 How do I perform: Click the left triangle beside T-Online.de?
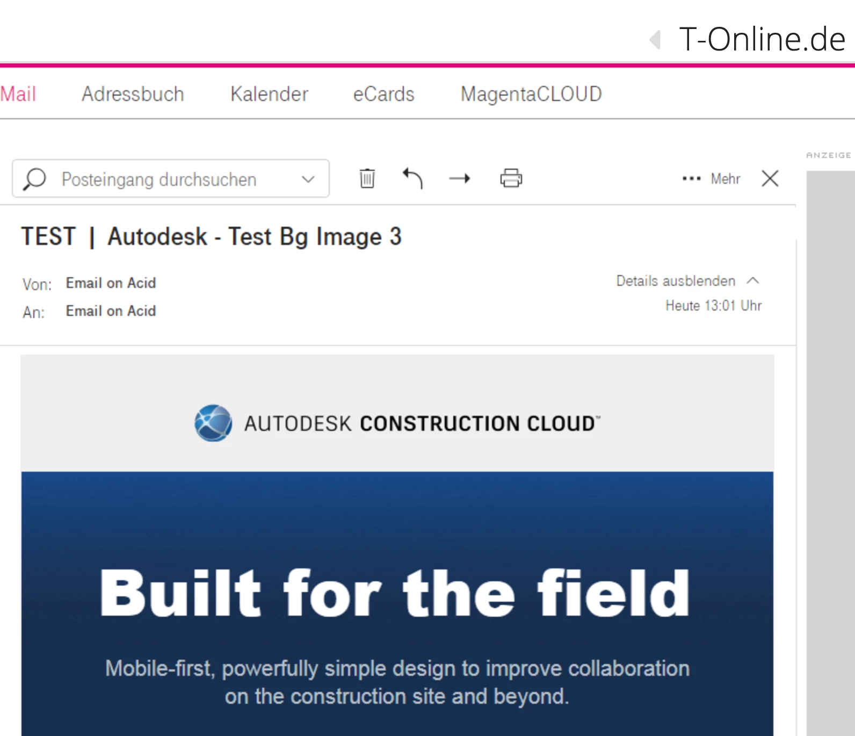click(x=655, y=40)
